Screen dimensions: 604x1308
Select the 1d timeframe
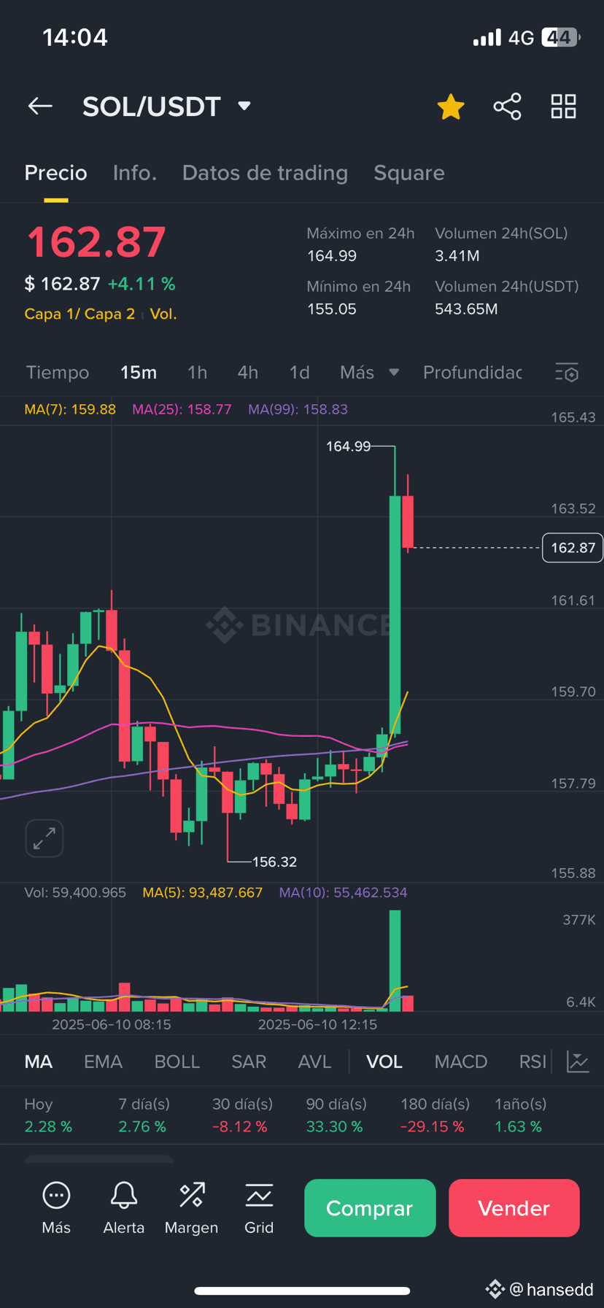click(x=300, y=373)
